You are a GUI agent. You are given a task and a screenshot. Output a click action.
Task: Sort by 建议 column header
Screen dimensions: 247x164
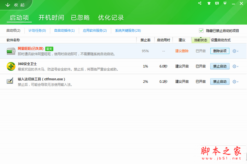coord(182,40)
